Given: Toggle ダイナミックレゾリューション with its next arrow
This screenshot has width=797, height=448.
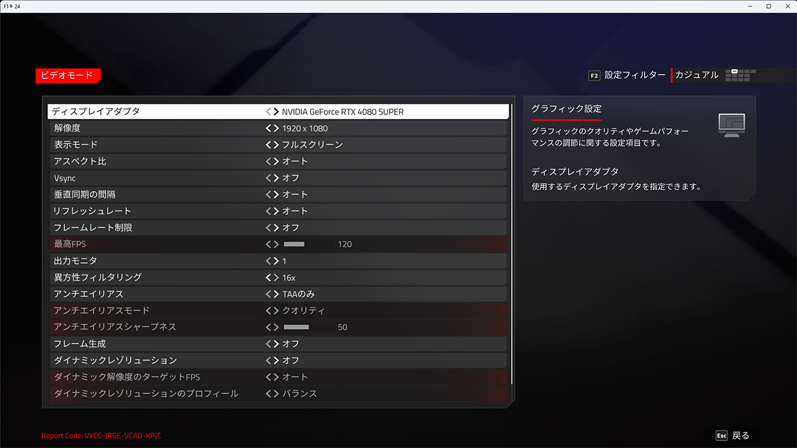Looking at the screenshot, I should click(276, 360).
